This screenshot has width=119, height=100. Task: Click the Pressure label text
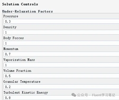[x=11, y=16]
